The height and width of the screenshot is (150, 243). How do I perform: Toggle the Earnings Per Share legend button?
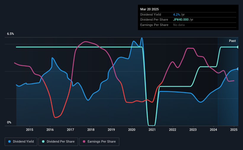point(99,142)
